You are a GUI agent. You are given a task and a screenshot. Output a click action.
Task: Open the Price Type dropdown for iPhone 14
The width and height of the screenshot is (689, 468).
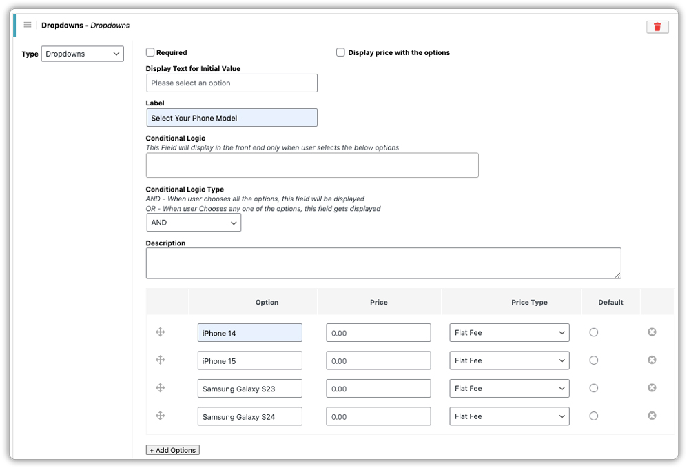pyautogui.click(x=509, y=332)
